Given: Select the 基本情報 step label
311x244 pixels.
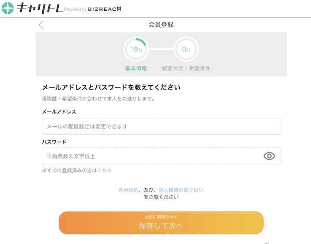Looking at the screenshot, I should pyautogui.click(x=136, y=68).
